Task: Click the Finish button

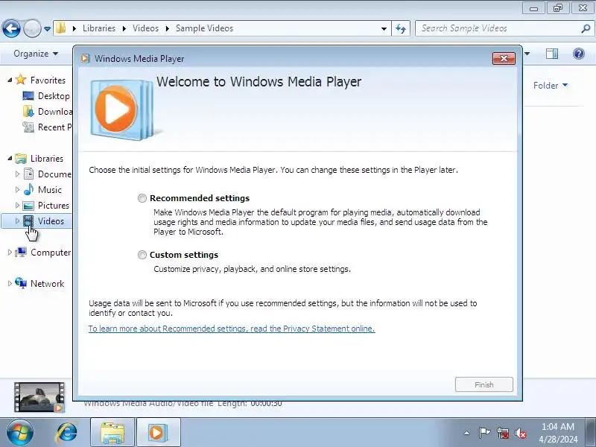Action: coord(484,384)
